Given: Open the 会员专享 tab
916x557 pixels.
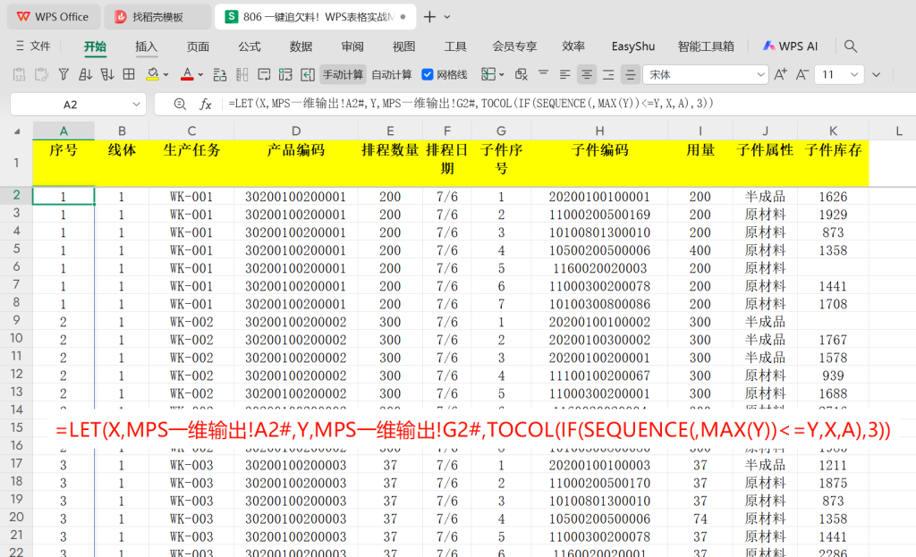Looking at the screenshot, I should [514, 46].
